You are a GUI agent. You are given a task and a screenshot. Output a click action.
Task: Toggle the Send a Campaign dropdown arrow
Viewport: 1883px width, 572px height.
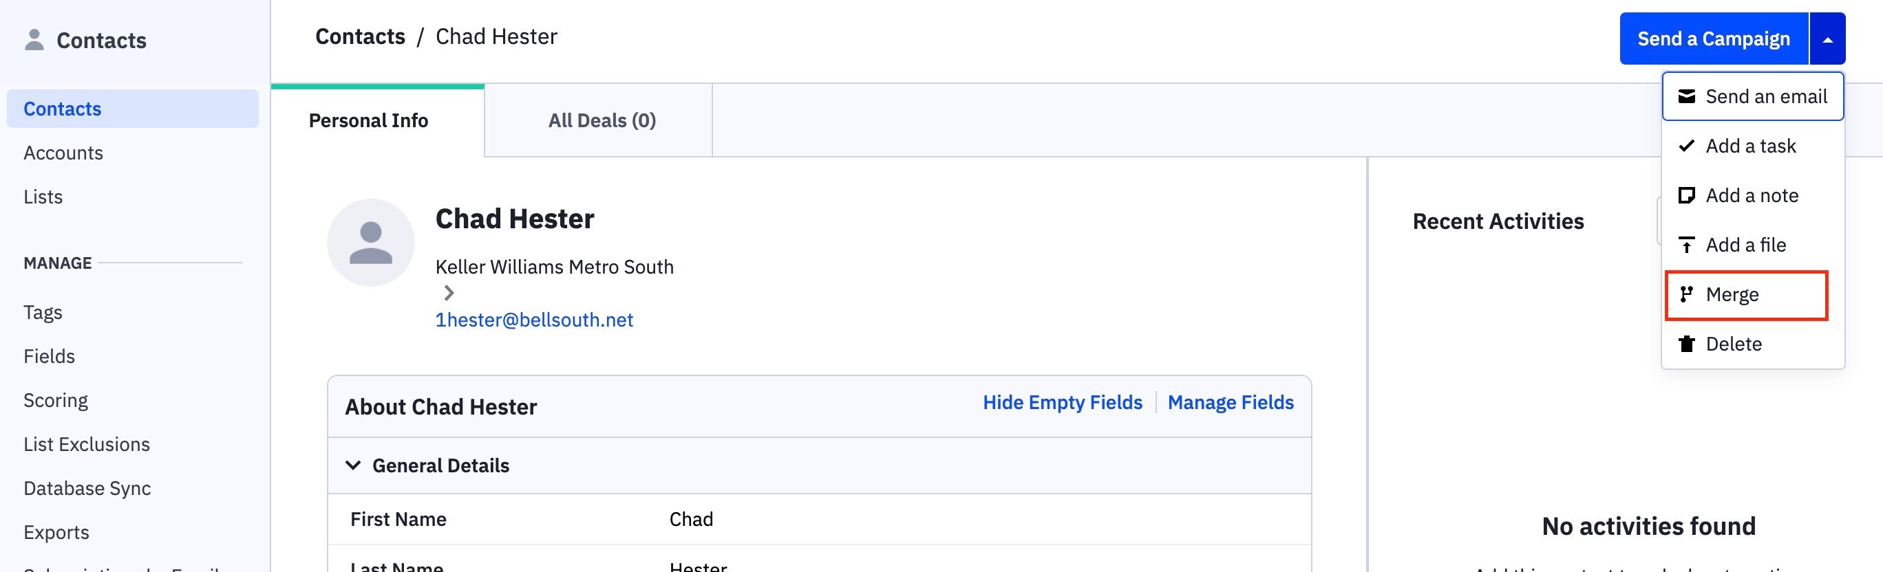coord(1827,38)
